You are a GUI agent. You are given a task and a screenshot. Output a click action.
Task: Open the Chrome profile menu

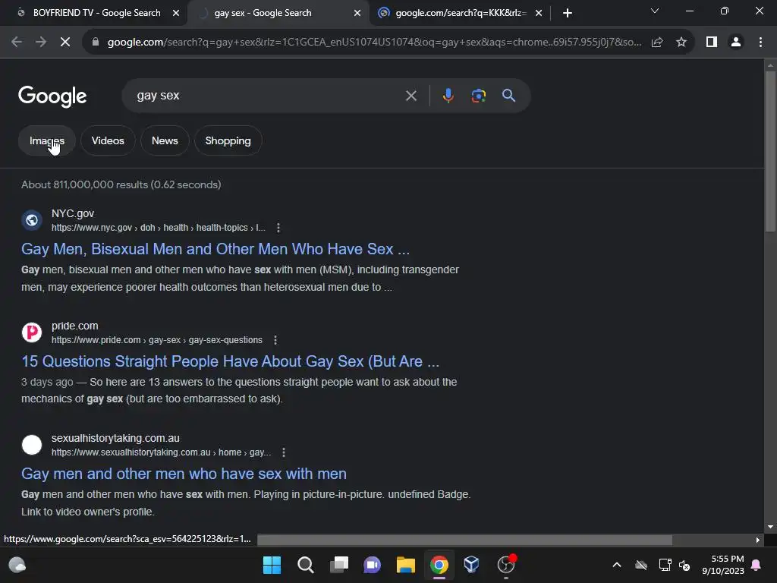[x=736, y=43]
